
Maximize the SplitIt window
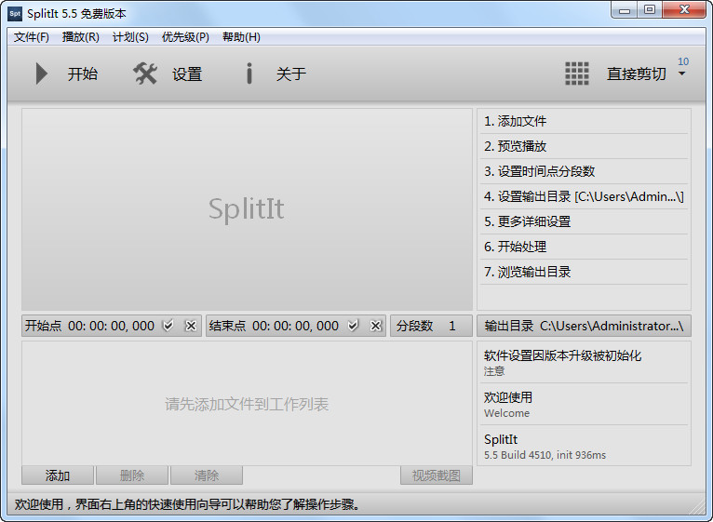tap(650, 10)
